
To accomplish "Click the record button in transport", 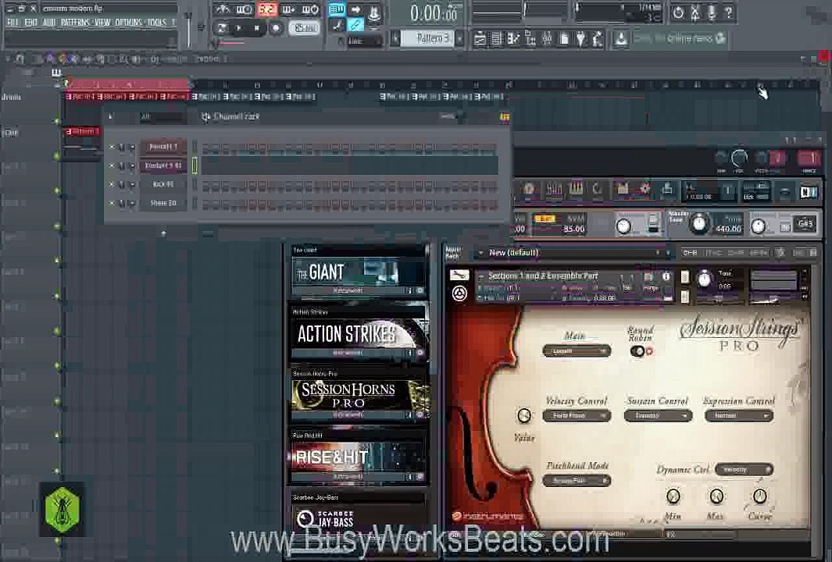I will (276, 27).
